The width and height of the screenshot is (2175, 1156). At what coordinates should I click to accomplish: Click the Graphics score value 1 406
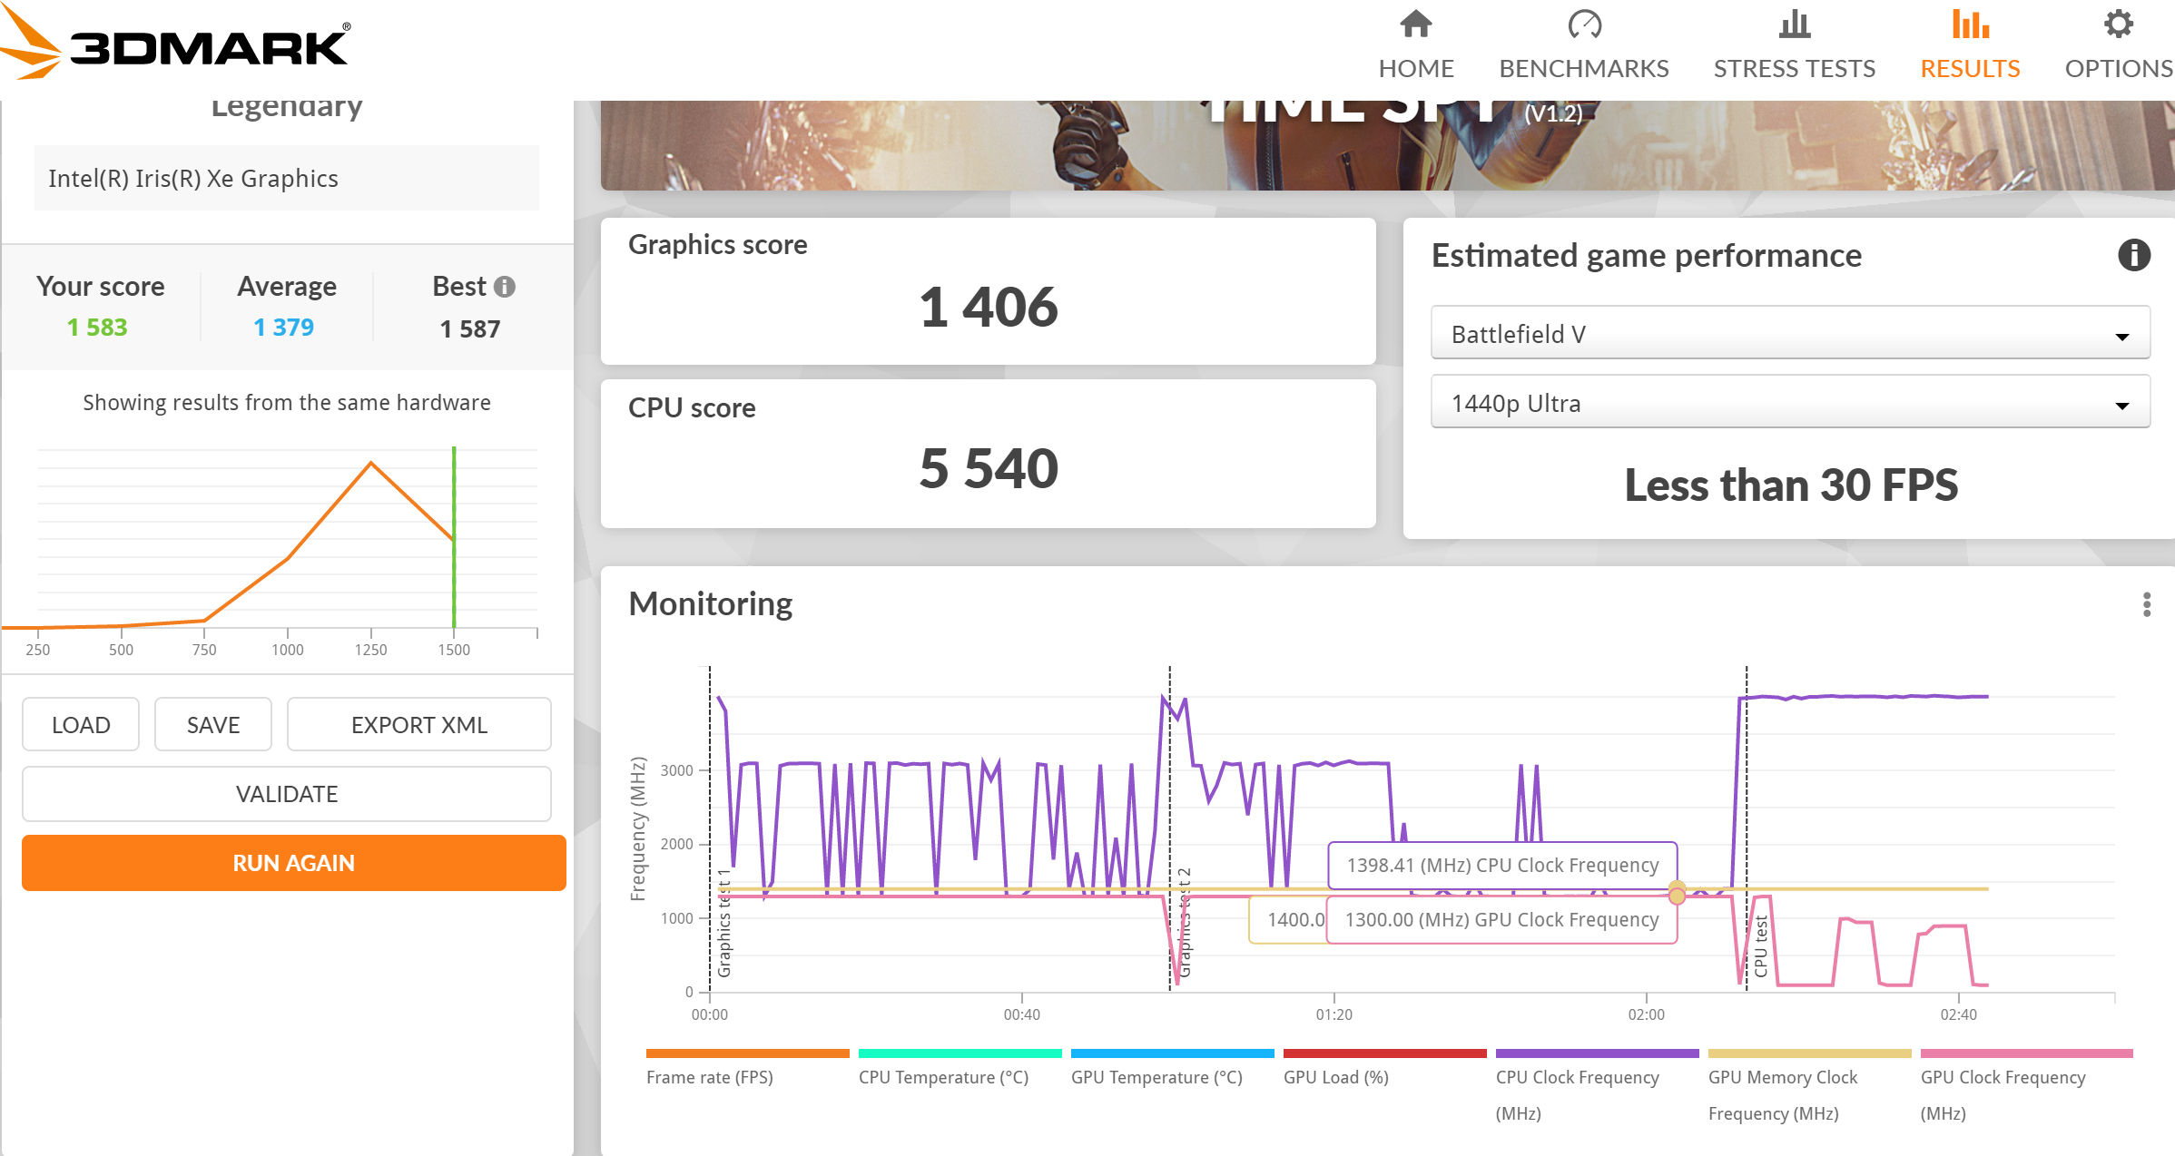coord(989,307)
